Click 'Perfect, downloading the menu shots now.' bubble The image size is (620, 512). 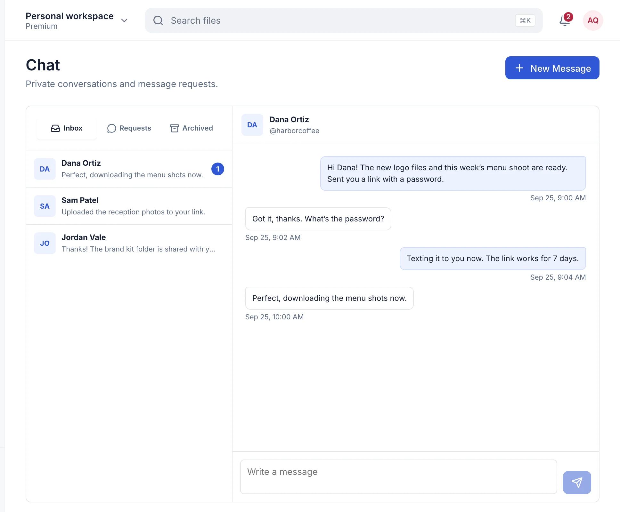coord(329,298)
